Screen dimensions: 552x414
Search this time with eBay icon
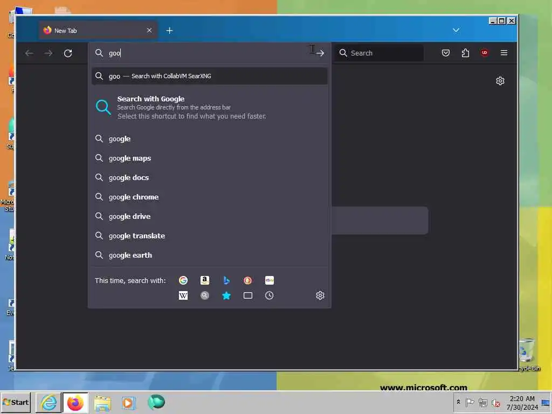click(270, 280)
